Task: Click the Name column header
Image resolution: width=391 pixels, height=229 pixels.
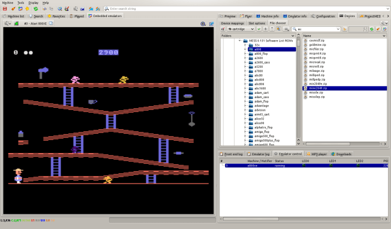Action: 345,36
